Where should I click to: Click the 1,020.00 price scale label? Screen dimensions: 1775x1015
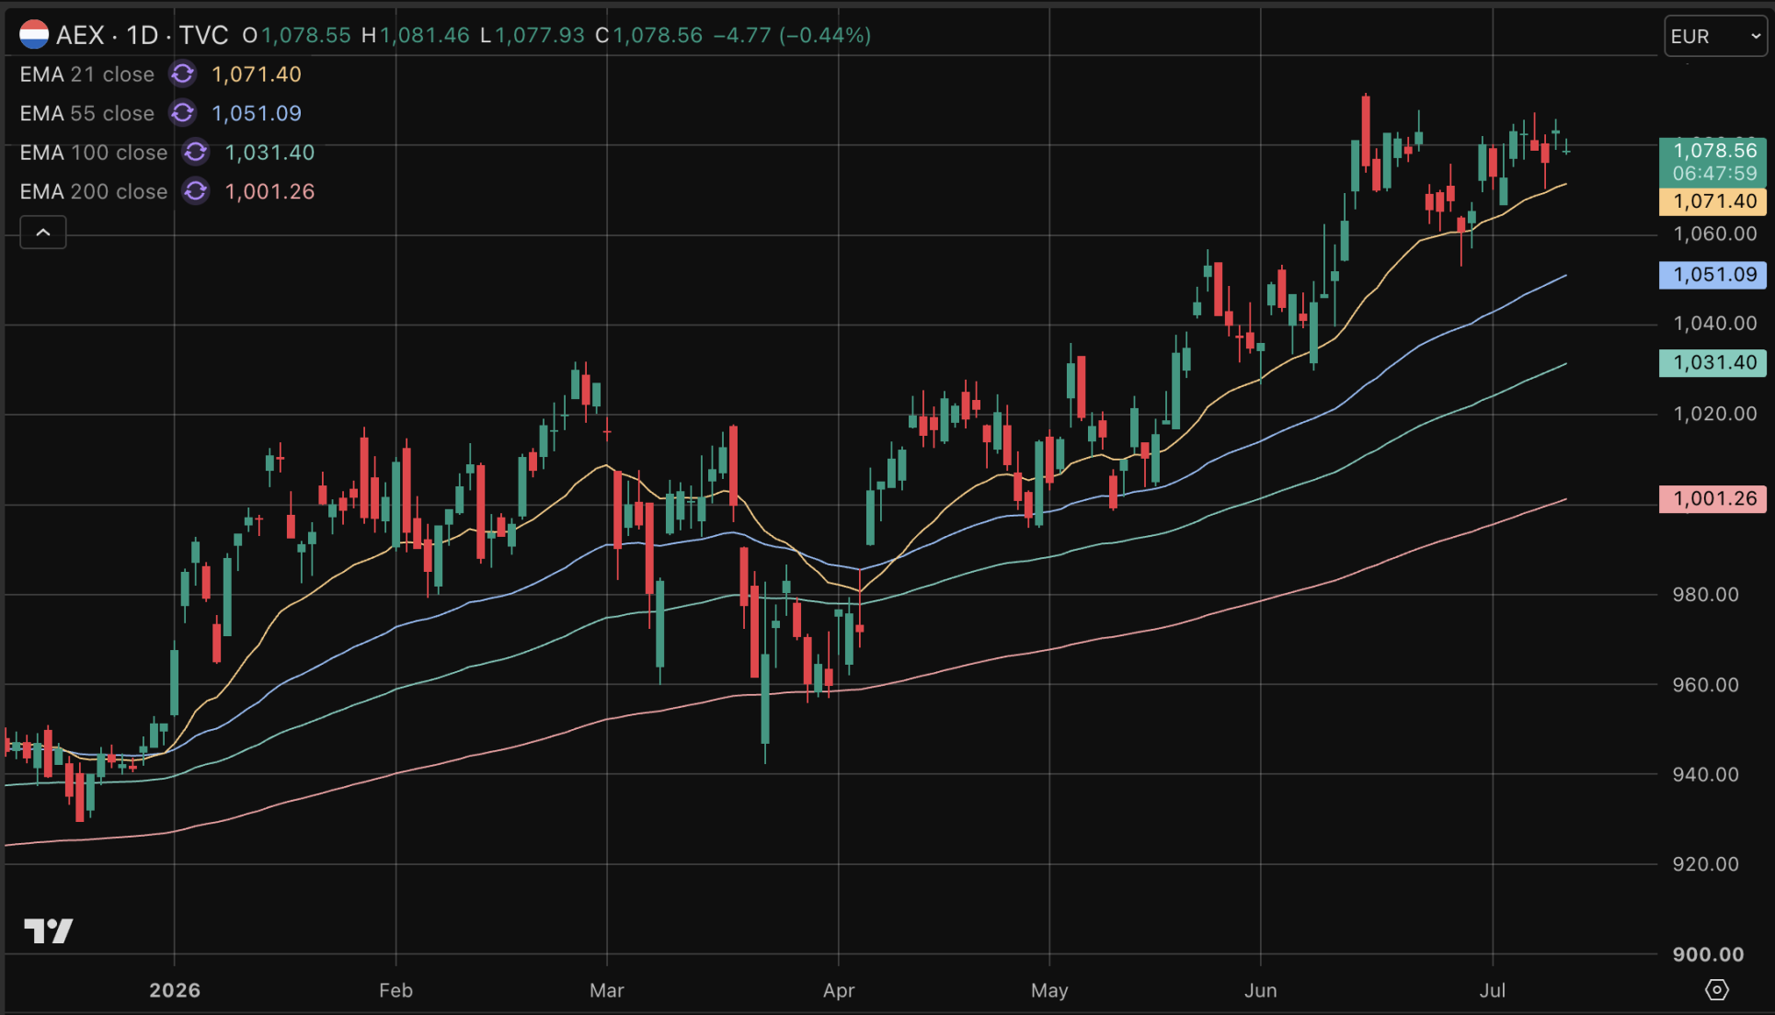click(x=1715, y=414)
